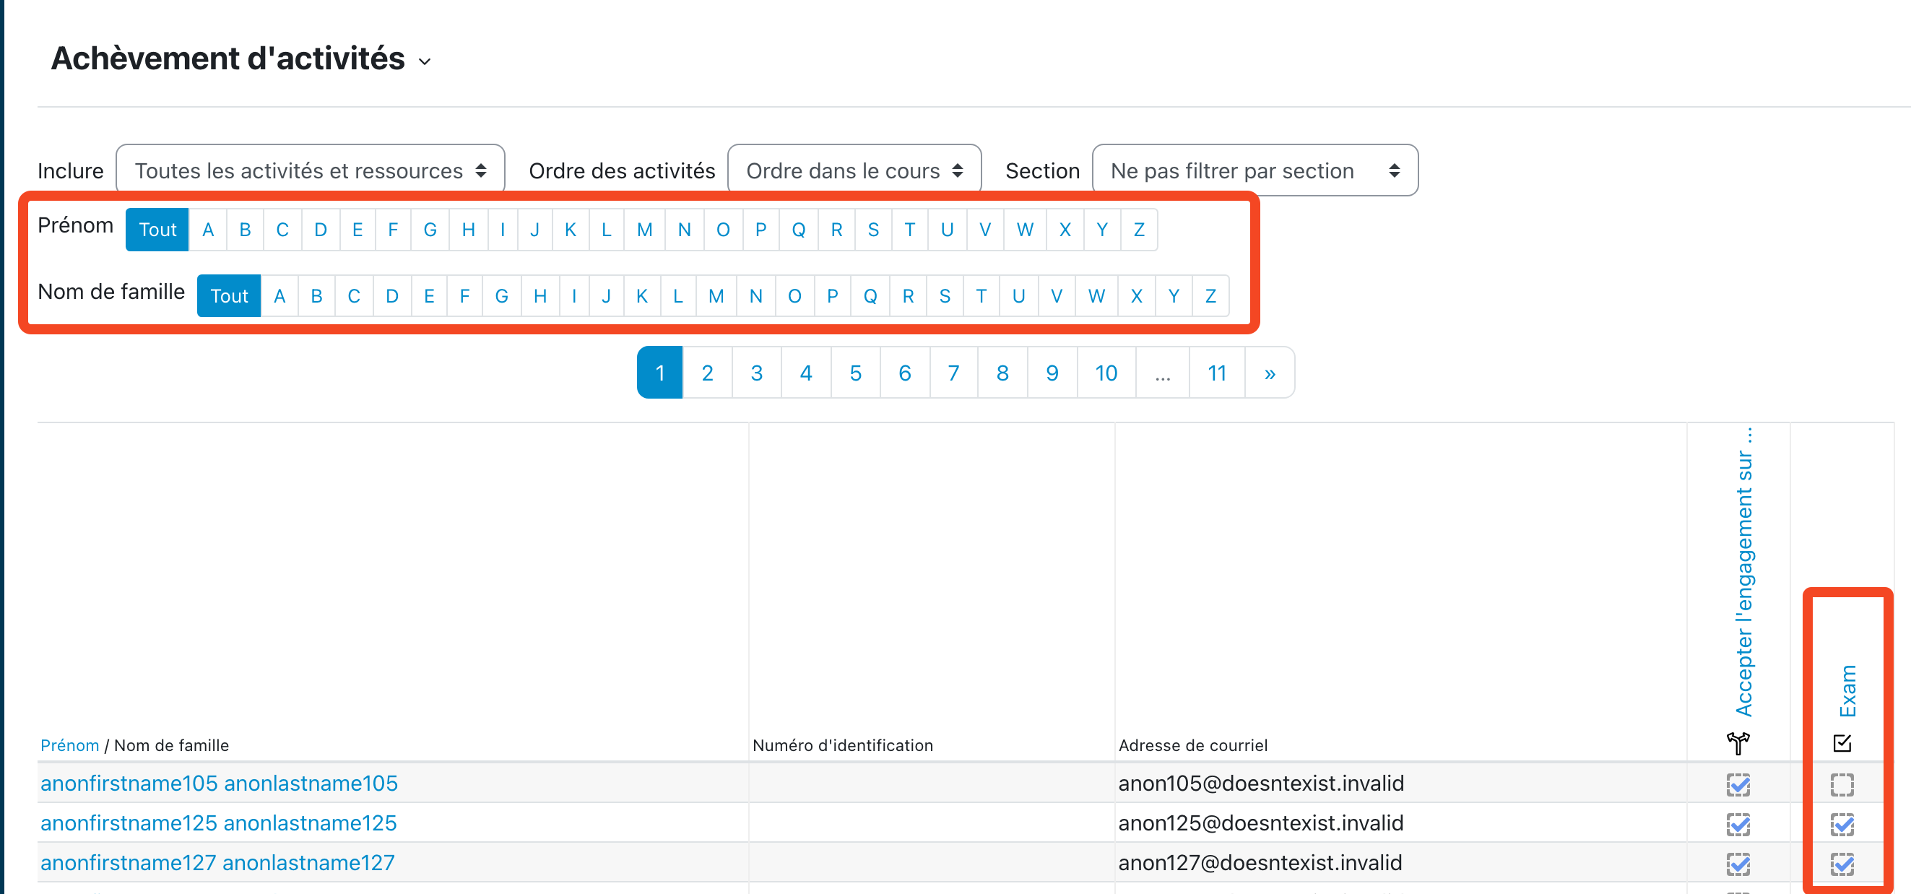Open anonfirstname125 anonlastname125 profile link
Image resolution: width=1911 pixels, height=894 pixels.
point(218,823)
